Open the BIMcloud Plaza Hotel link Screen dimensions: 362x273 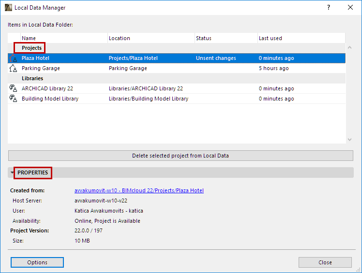pos(139,190)
